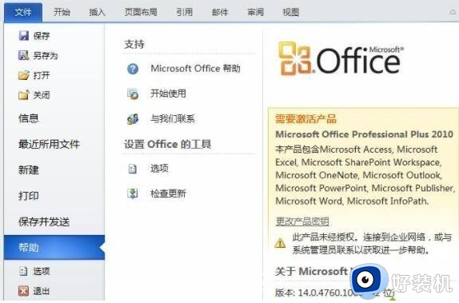Open the 文件 (File) tab
The width and height of the screenshot is (459, 303).
tap(23, 12)
